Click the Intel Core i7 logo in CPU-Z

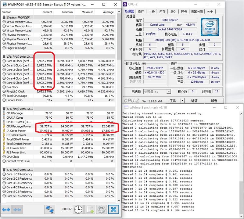tap(210, 27)
